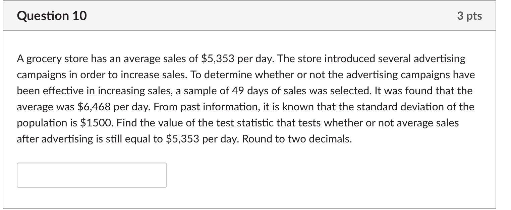This screenshot has height=210, width=511.
Task: Click the sentence "Round to two decimals."
Action: pos(297,139)
